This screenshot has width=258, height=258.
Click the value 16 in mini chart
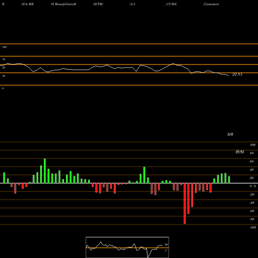point(166,245)
